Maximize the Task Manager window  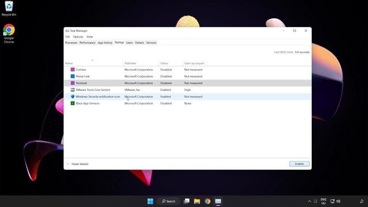294,30
